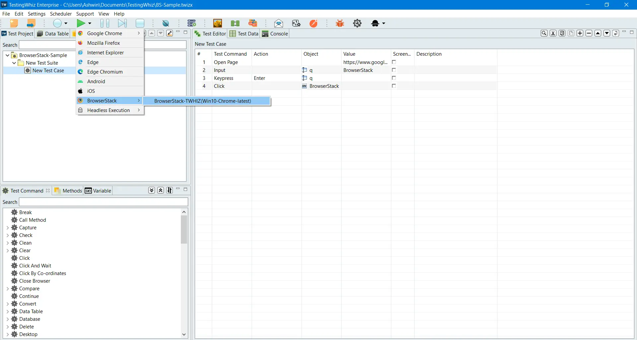Click the move step up arrow icon
The width and height of the screenshot is (637, 340).
click(x=598, y=33)
